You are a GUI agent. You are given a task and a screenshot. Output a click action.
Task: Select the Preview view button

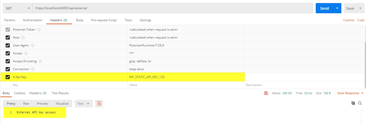[x=43, y=103]
